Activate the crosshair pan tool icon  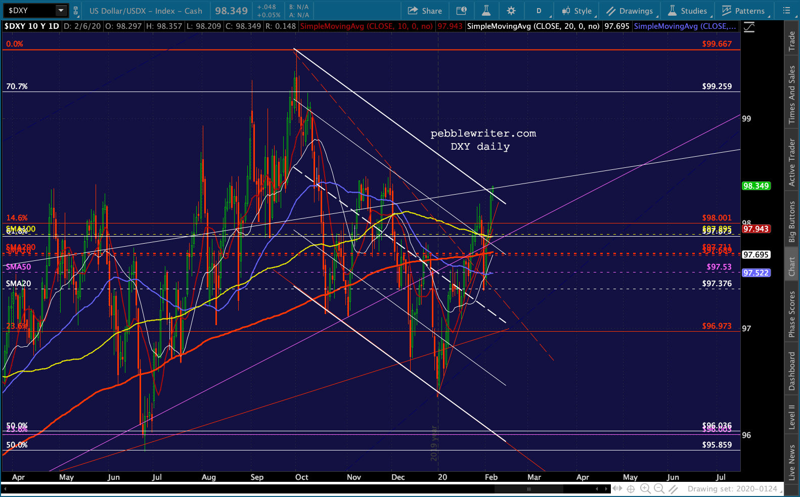(631, 489)
